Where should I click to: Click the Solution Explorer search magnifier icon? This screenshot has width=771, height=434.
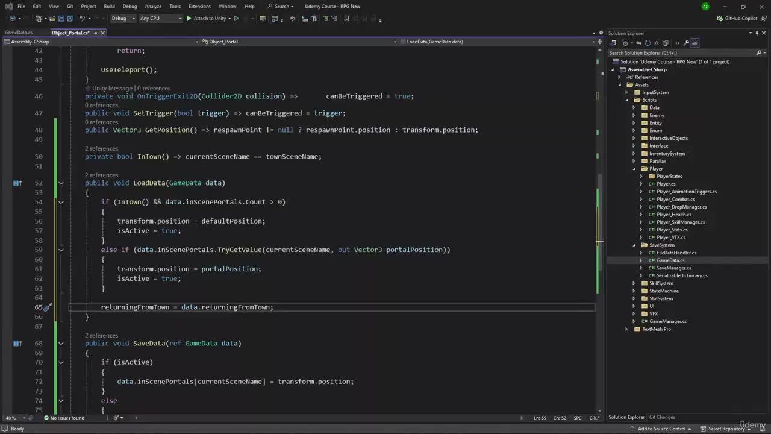[x=758, y=53]
